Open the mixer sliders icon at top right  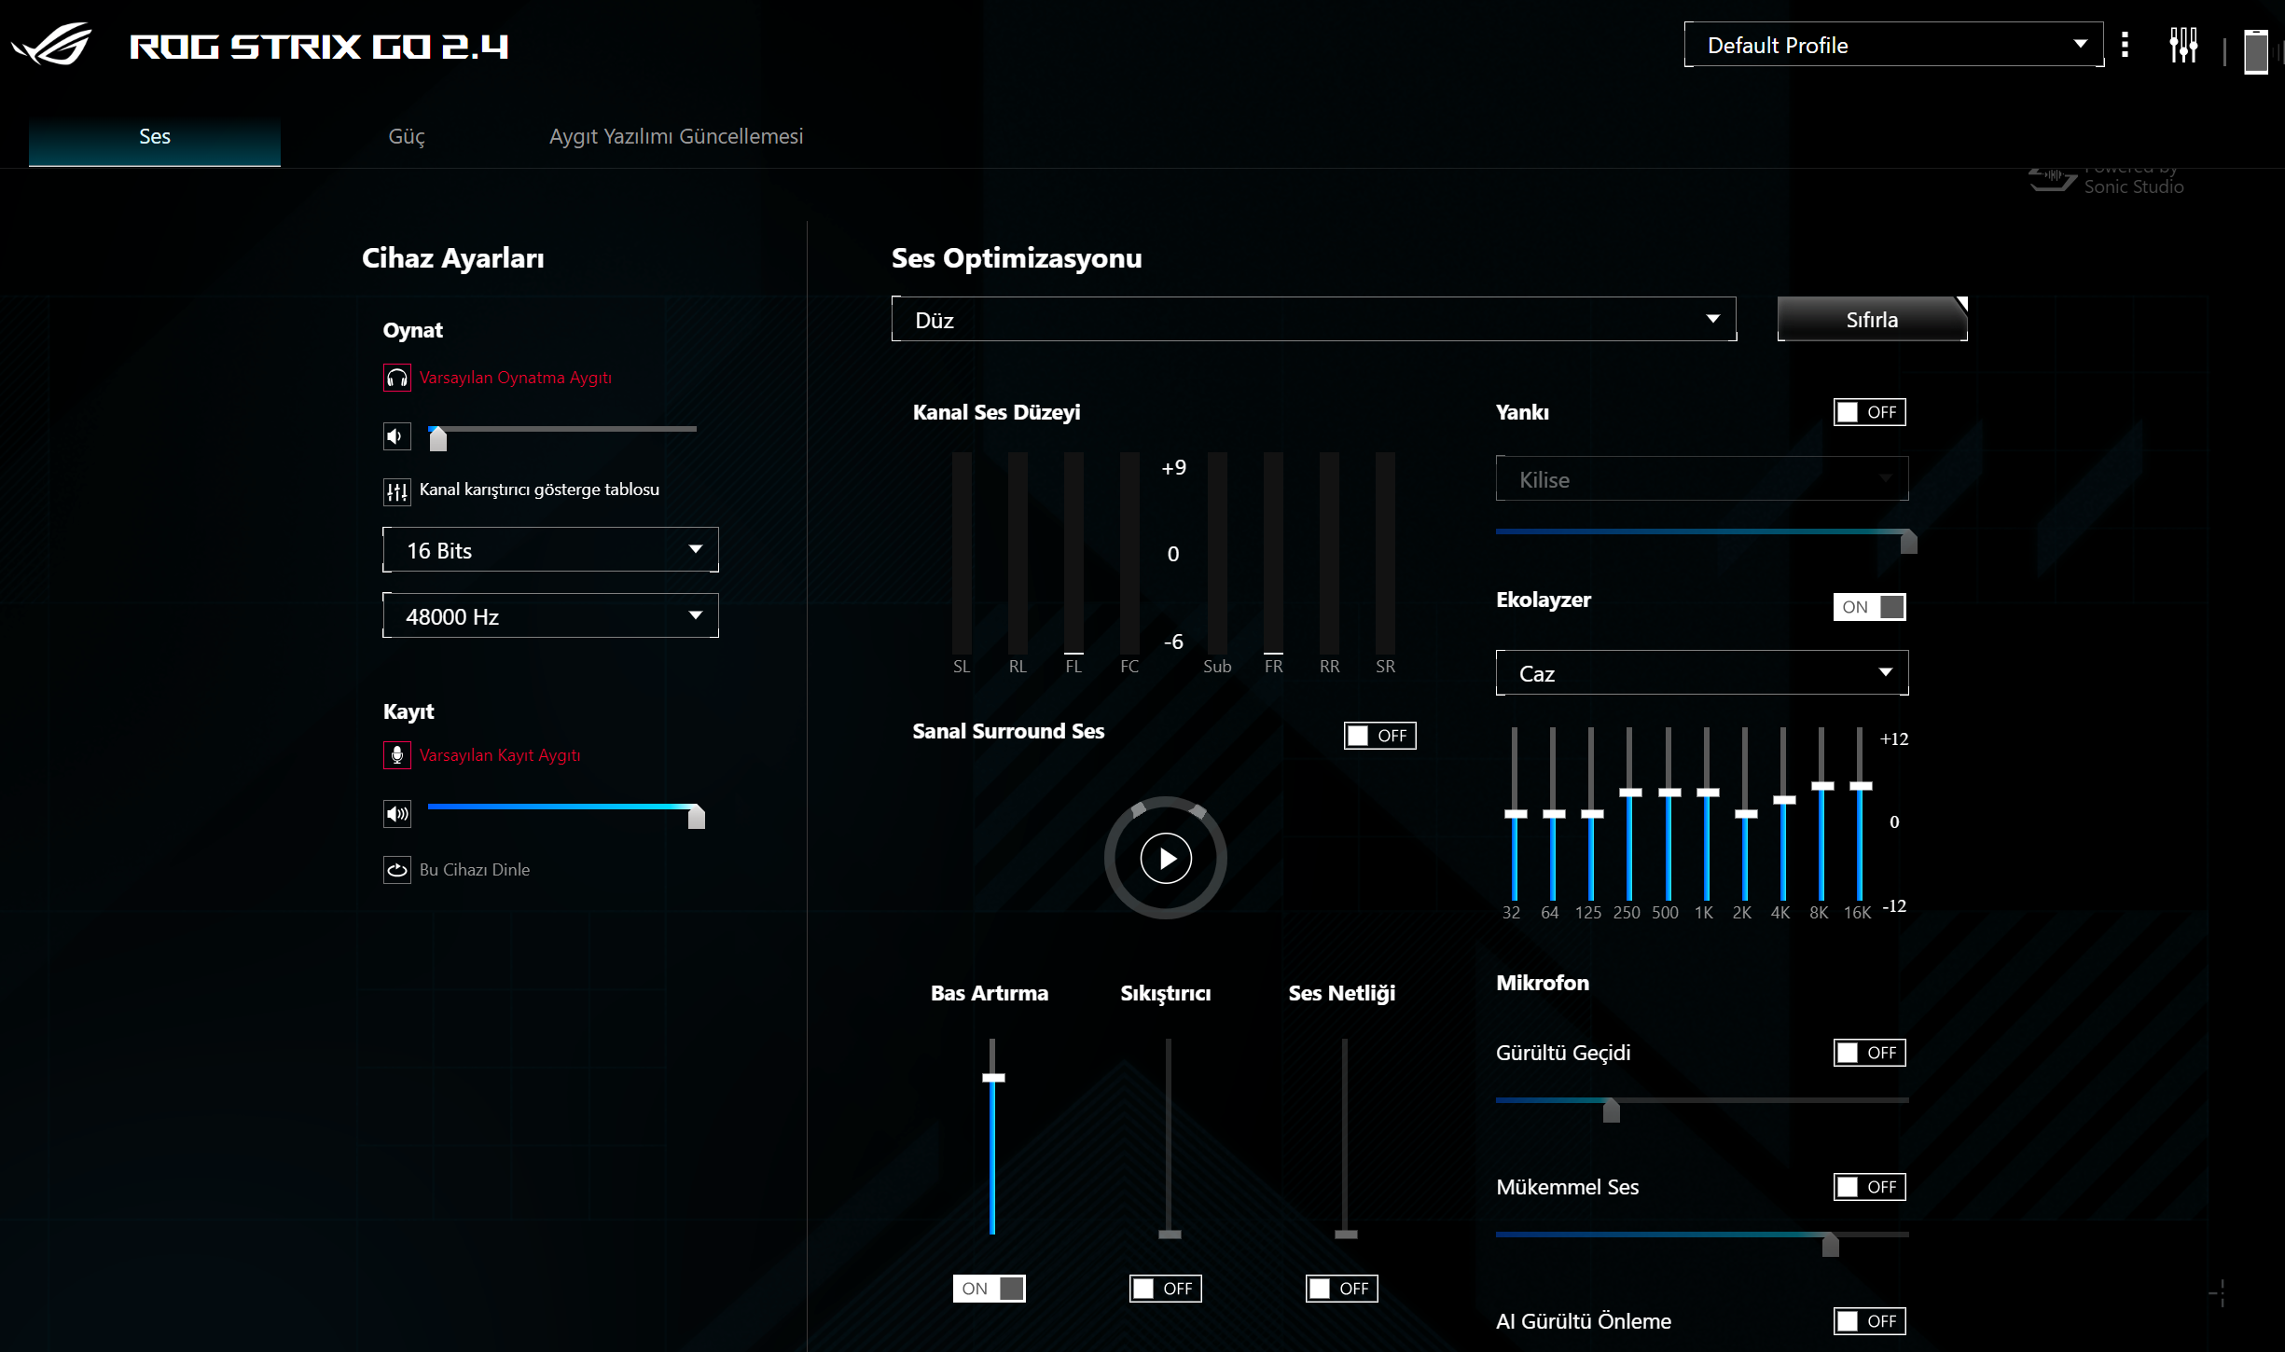coord(2182,46)
